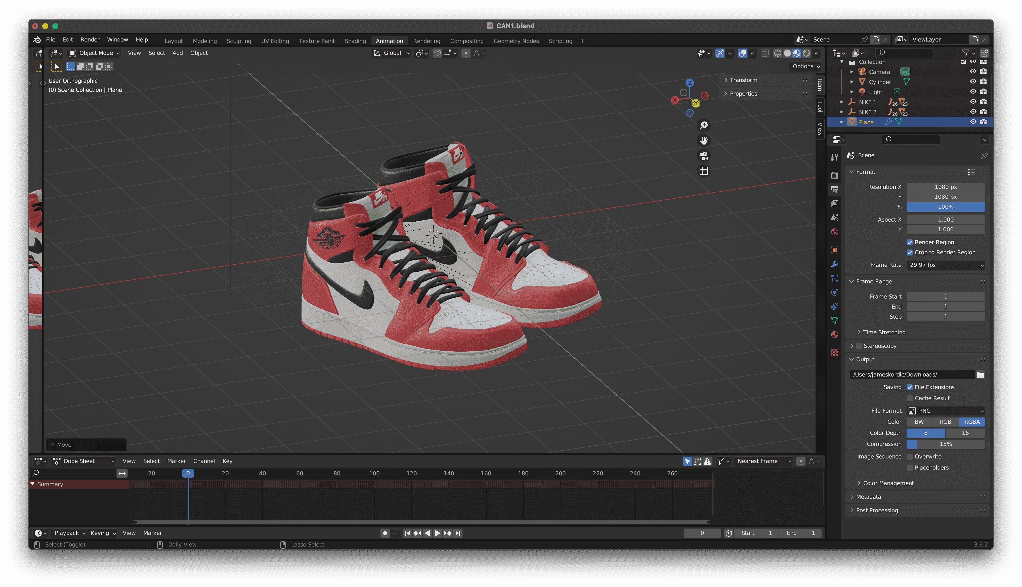Screen dimensions: 1022x587
Task: Open the Render menu
Action: click(x=90, y=39)
